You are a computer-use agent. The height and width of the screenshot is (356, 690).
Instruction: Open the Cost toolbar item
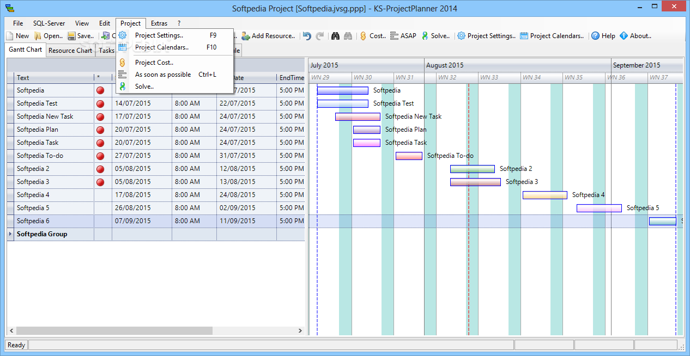(x=373, y=36)
